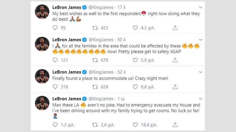Share the LA evacuation tweet

(175, 125)
